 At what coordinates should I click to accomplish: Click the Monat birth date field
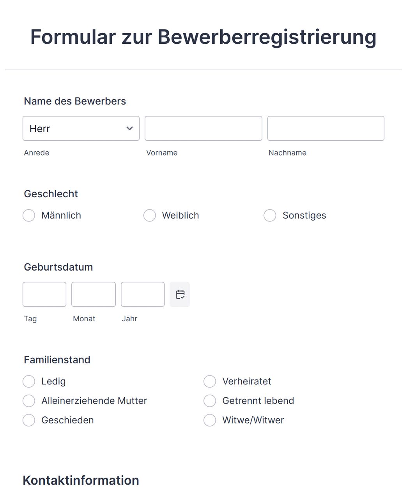(x=93, y=294)
